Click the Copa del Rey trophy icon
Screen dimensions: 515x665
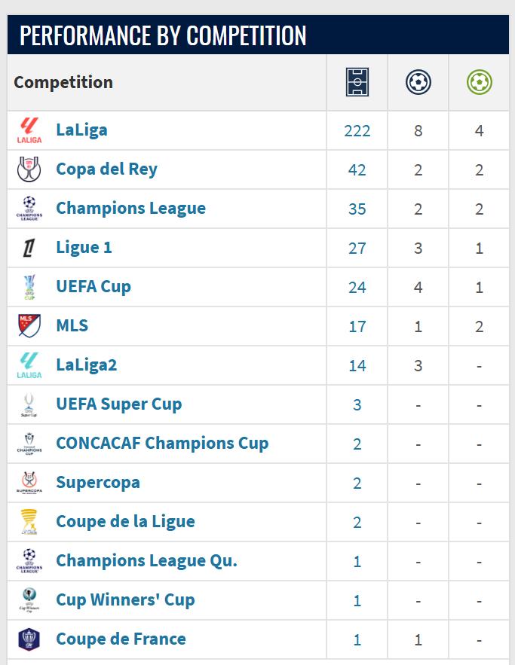[29, 169]
